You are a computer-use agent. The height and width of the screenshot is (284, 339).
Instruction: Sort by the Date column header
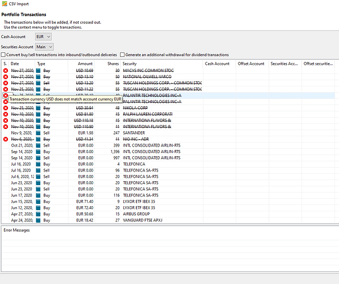[22, 64]
